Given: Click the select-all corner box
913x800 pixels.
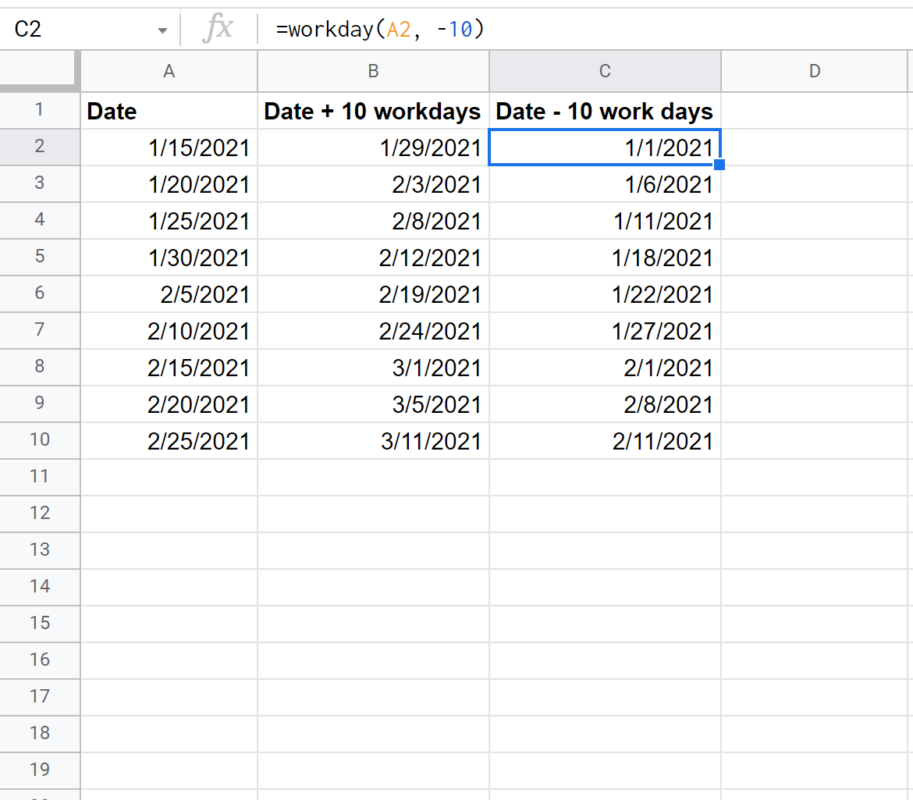Looking at the screenshot, I should pyautogui.click(x=39, y=71).
